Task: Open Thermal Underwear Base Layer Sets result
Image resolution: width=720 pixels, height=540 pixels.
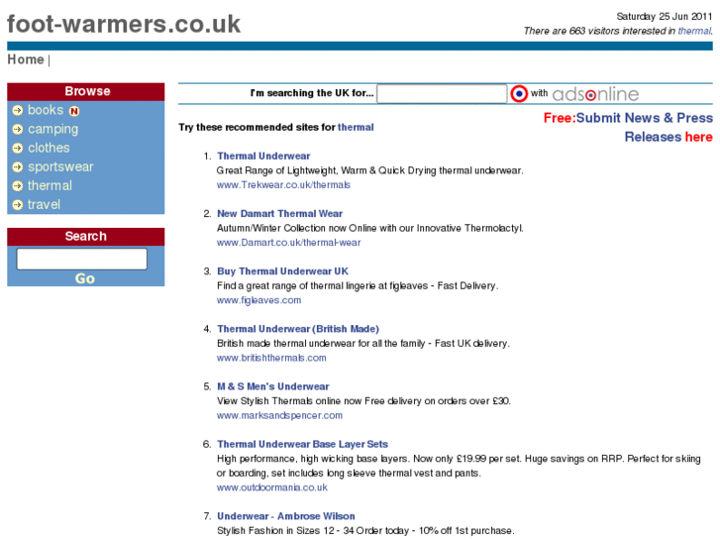Action: point(302,445)
